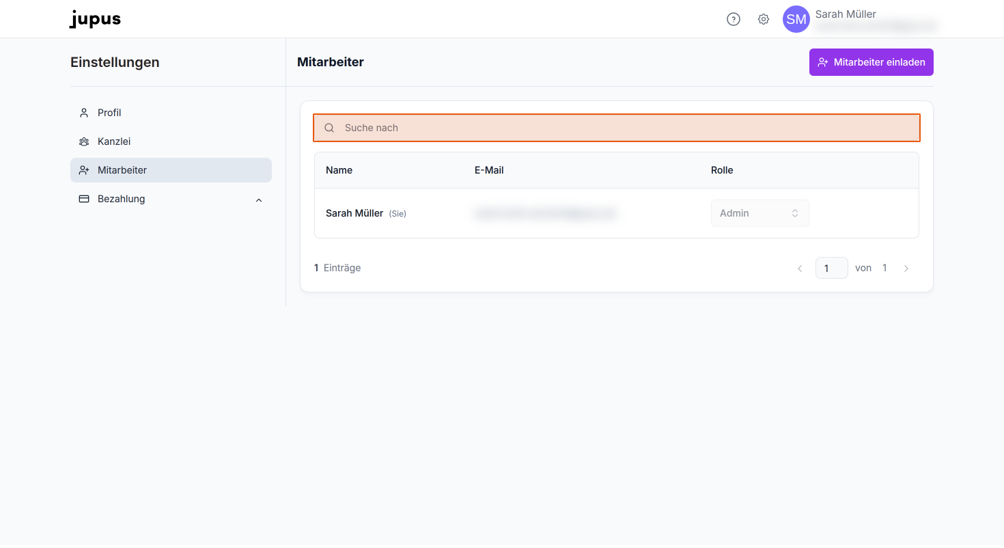Click the page number input box
The width and height of the screenshot is (1004, 548).
[x=831, y=268]
